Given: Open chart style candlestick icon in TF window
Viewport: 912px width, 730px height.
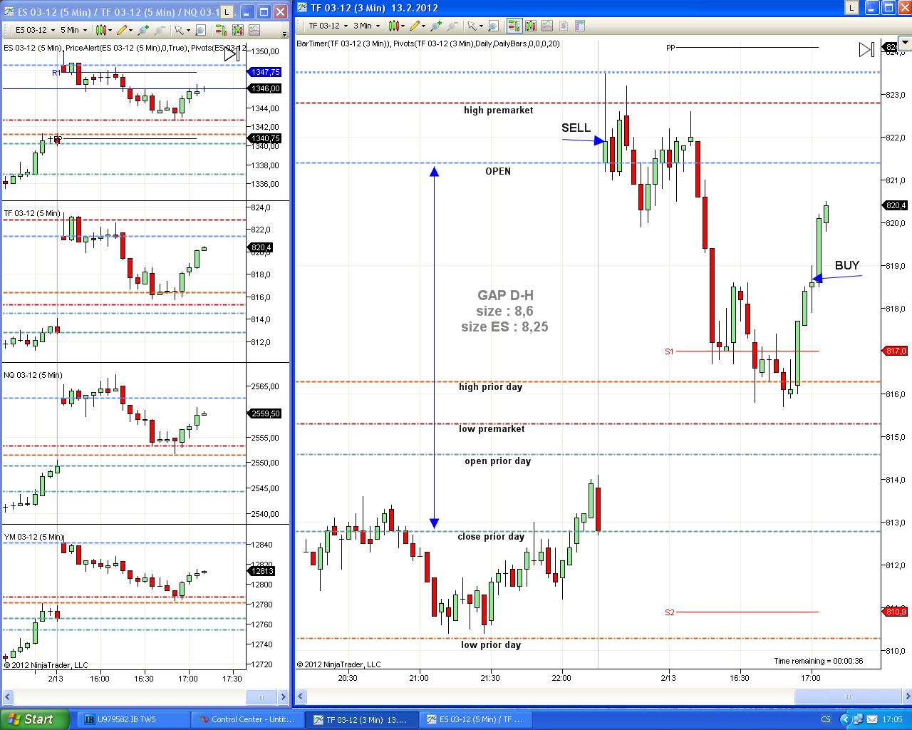Looking at the screenshot, I should pyautogui.click(x=393, y=26).
